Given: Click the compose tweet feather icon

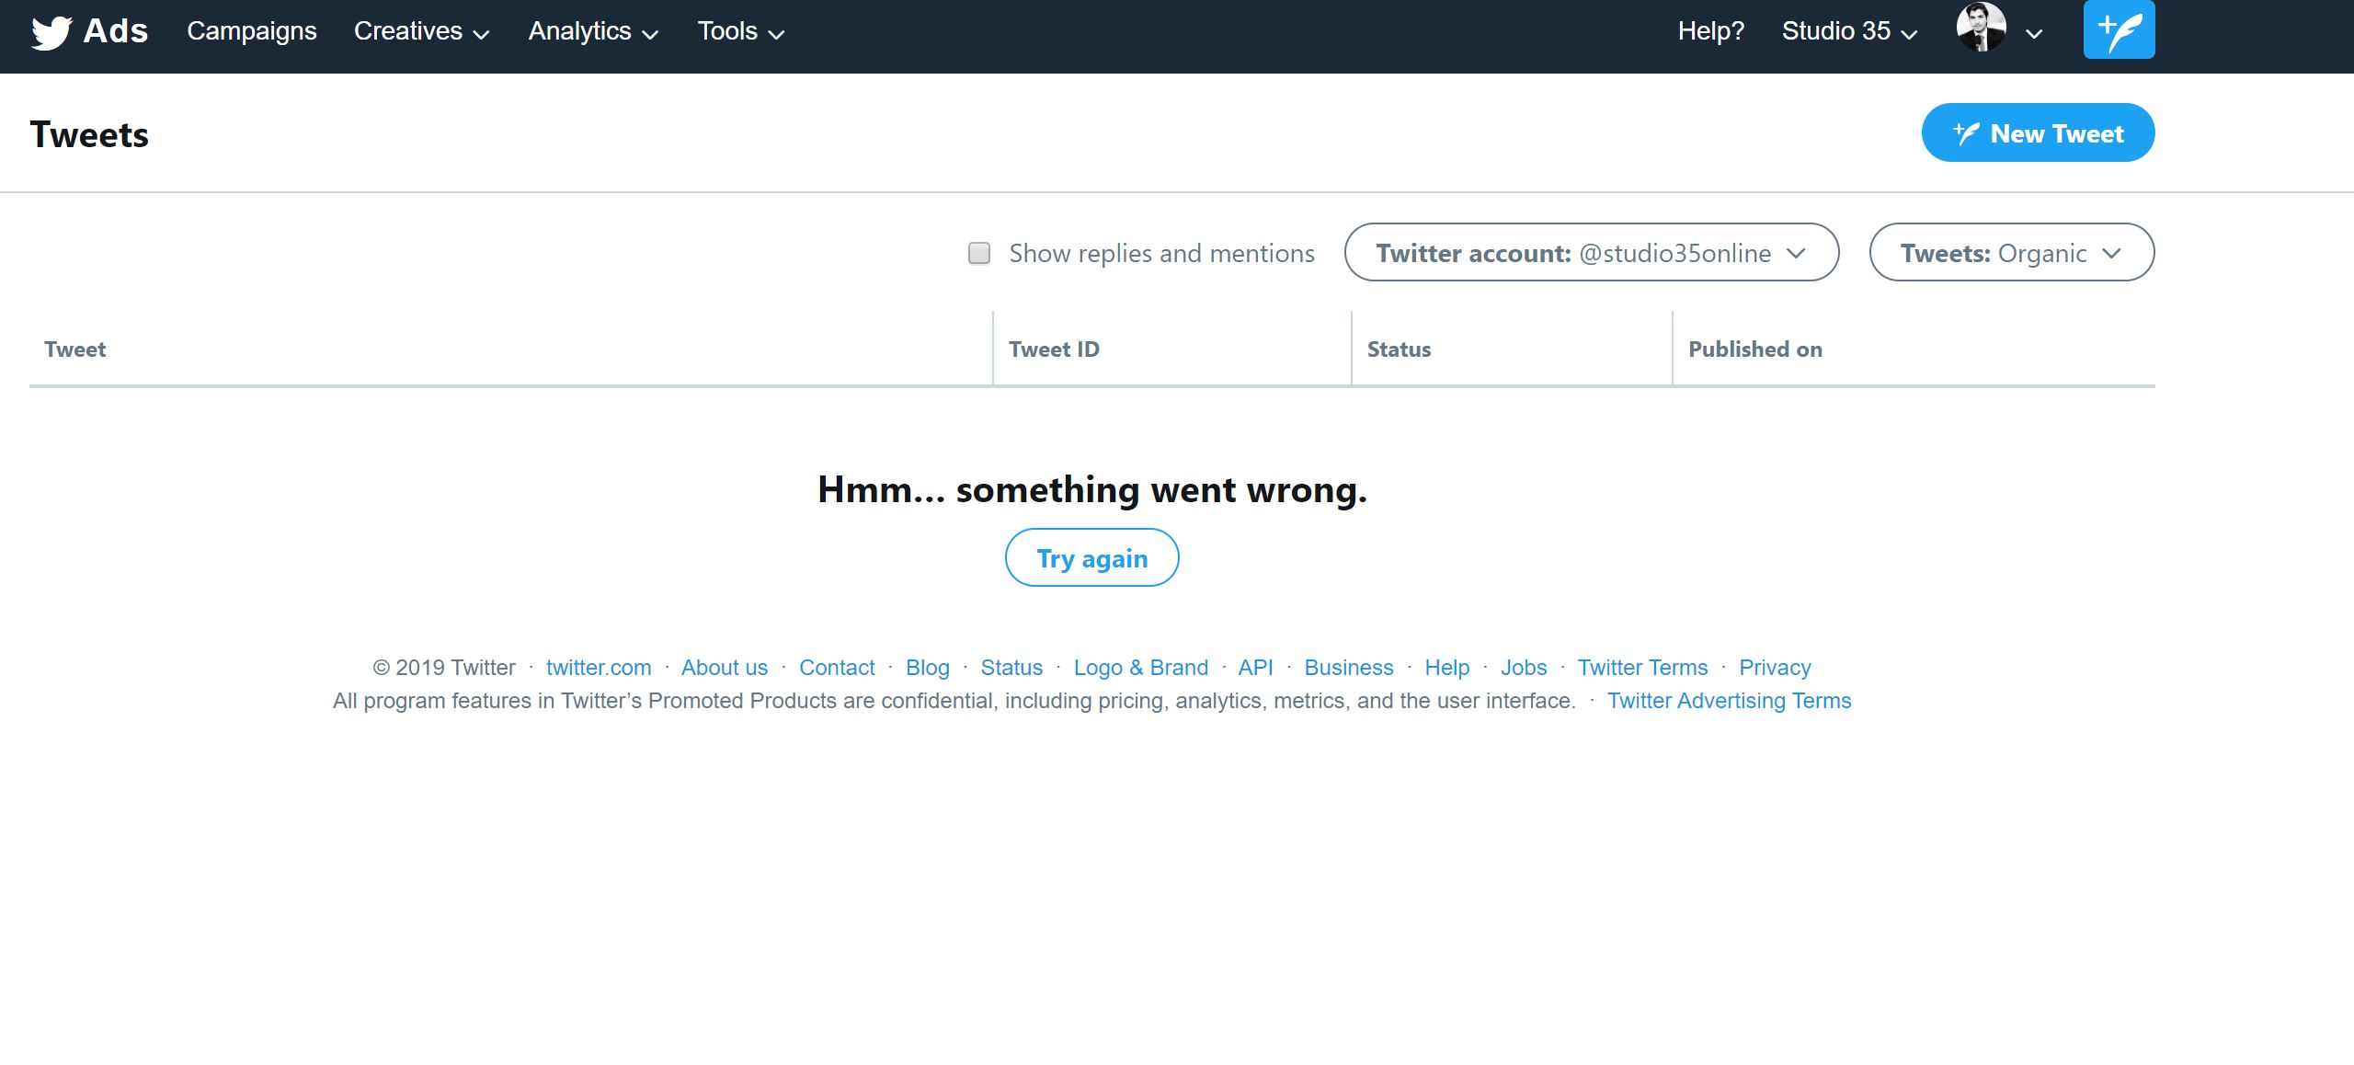Looking at the screenshot, I should pos(2119,30).
